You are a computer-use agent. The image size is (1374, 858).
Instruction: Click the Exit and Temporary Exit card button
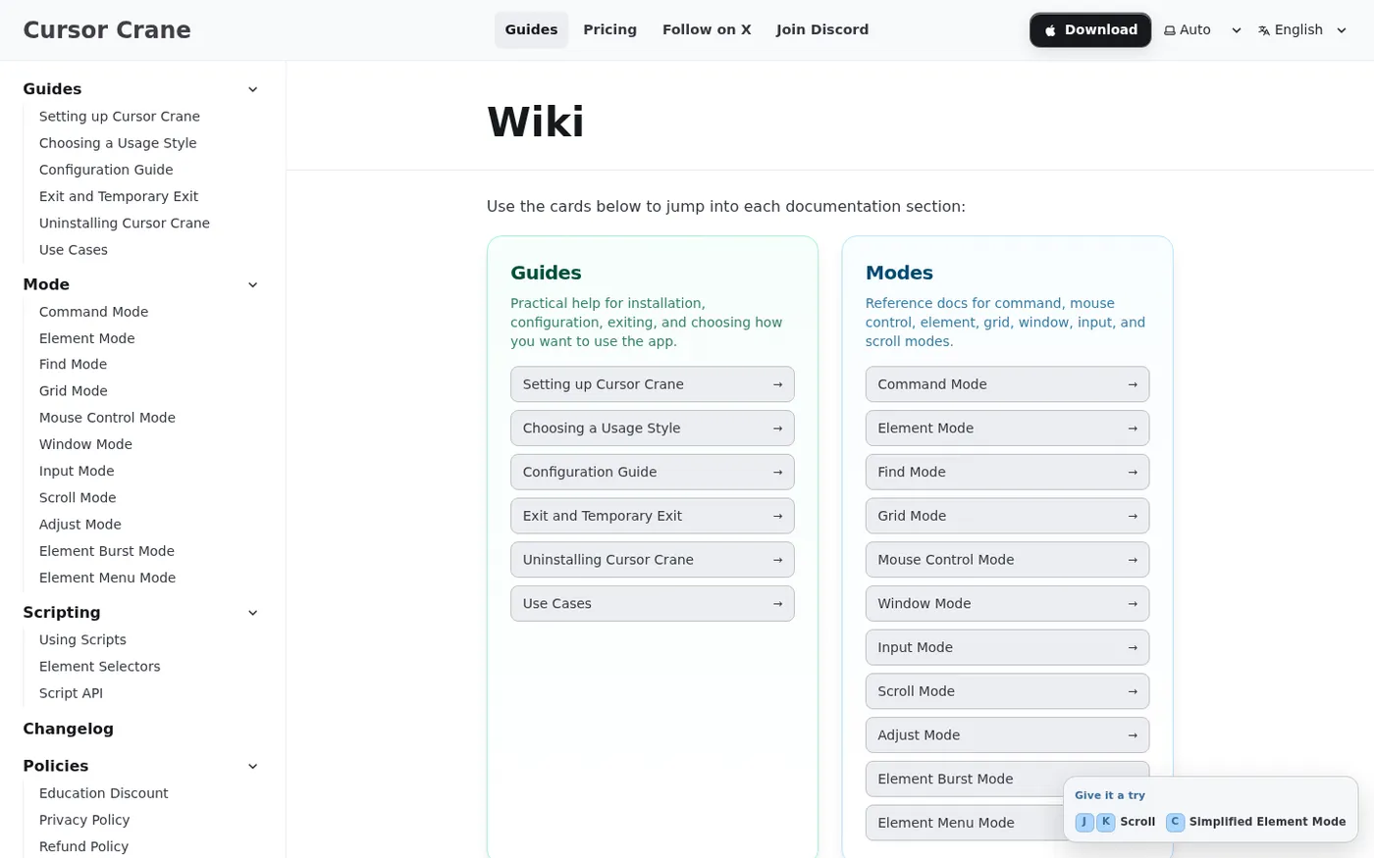(x=653, y=516)
